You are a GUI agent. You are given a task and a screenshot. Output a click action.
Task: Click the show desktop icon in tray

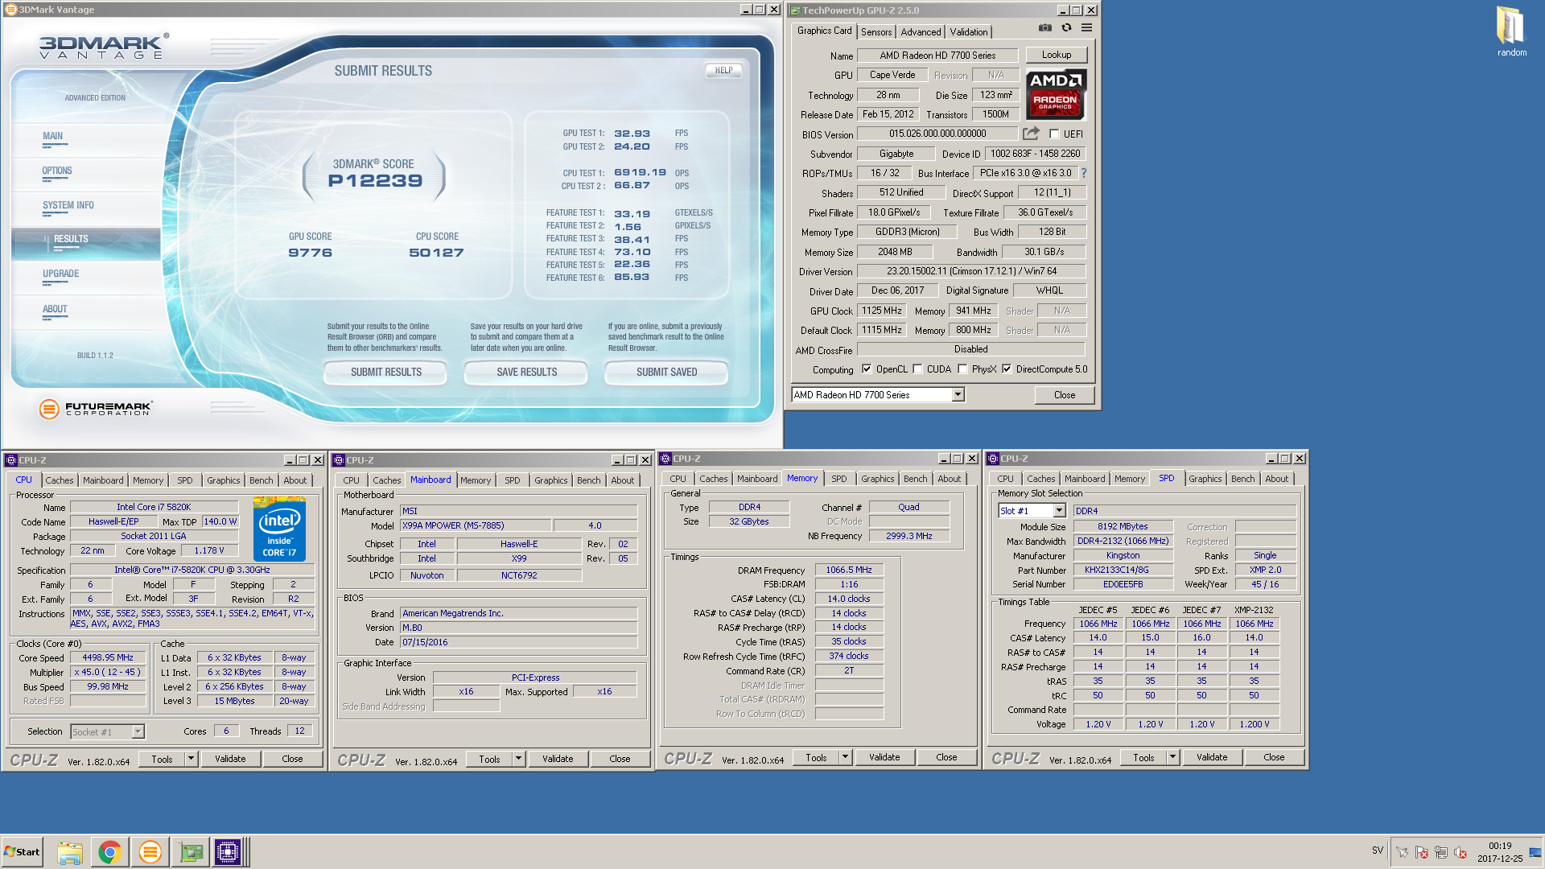point(1535,852)
